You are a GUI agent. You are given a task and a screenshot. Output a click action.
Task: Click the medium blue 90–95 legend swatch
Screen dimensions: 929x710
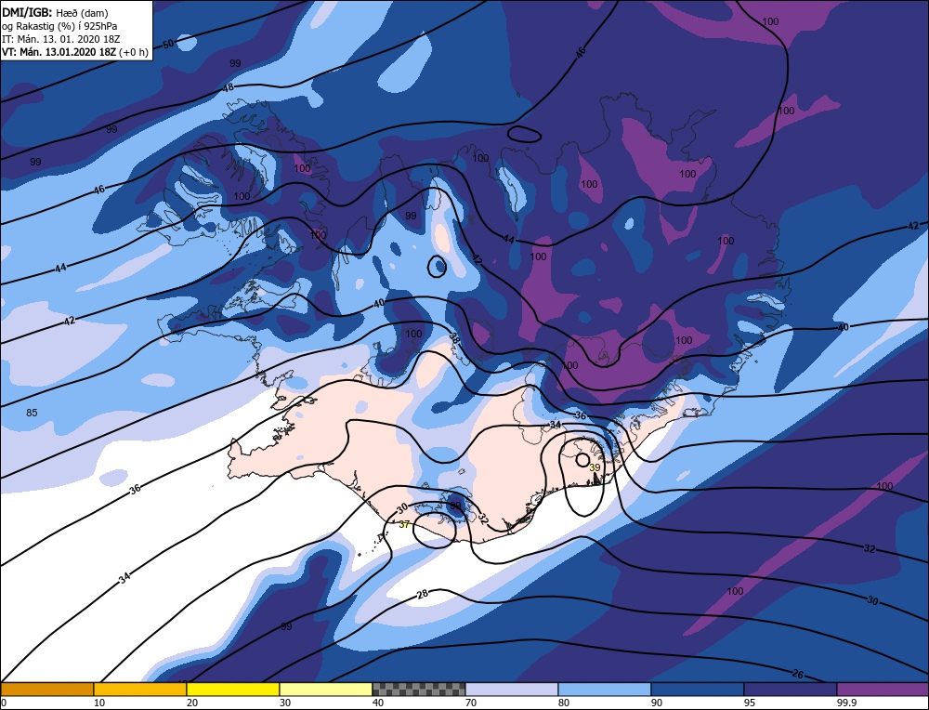tap(698, 689)
